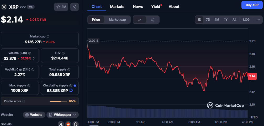
Task: Show Market cap info tooltip icon
Action: coord(48,36)
